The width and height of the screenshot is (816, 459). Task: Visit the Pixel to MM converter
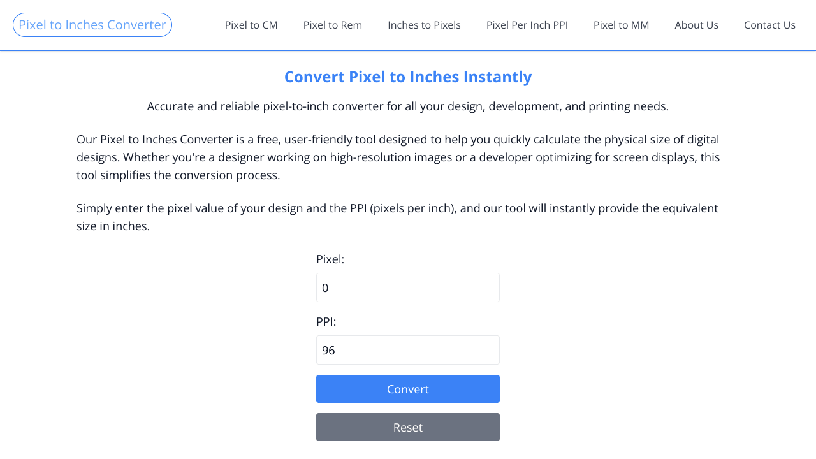(622, 25)
